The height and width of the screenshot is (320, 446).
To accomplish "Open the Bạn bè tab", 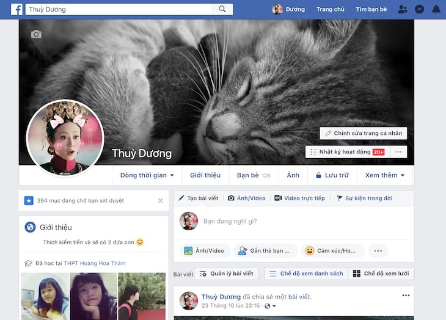I will [254, 175].
